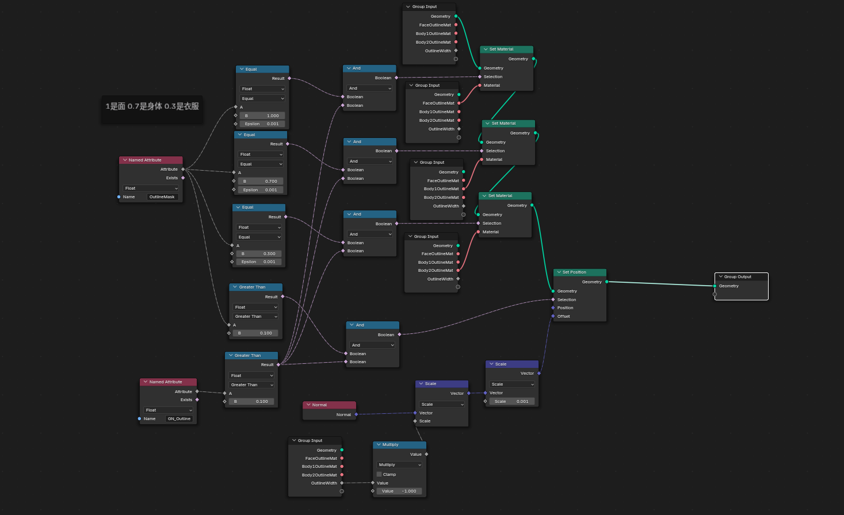Collapse the Set Position node

pos(559,272)
